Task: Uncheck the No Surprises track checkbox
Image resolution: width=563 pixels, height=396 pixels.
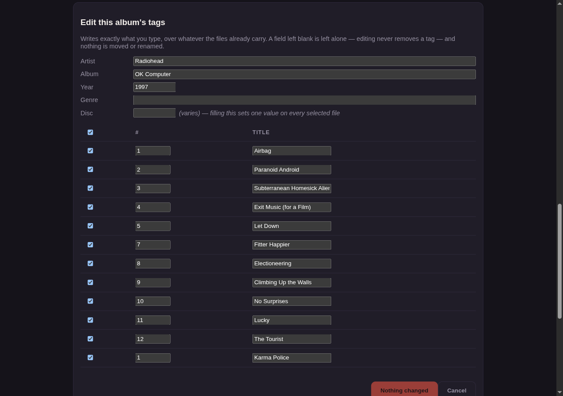Action: pos(90,301)
